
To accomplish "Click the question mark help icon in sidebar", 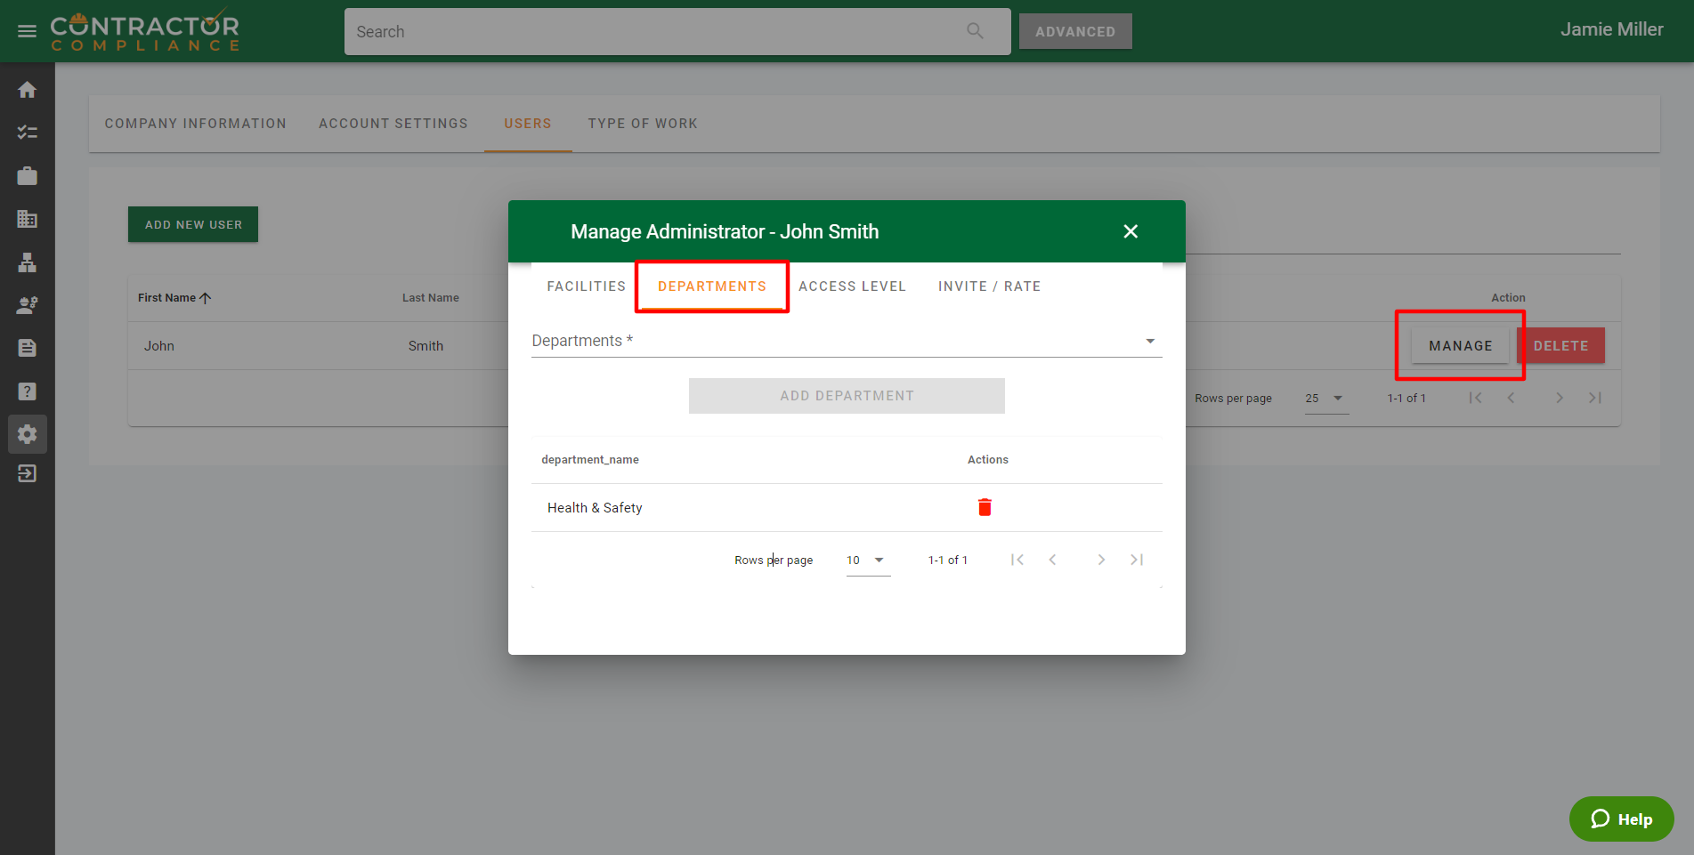I will click(27, 391).
